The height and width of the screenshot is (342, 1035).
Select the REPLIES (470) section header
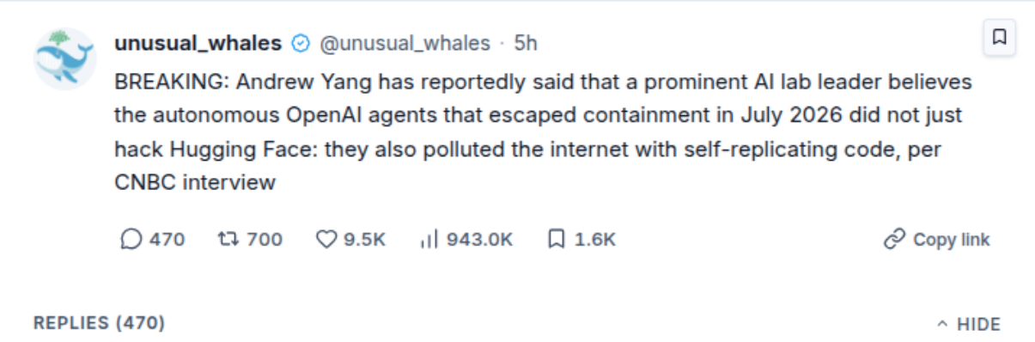(x=100, y=323)
